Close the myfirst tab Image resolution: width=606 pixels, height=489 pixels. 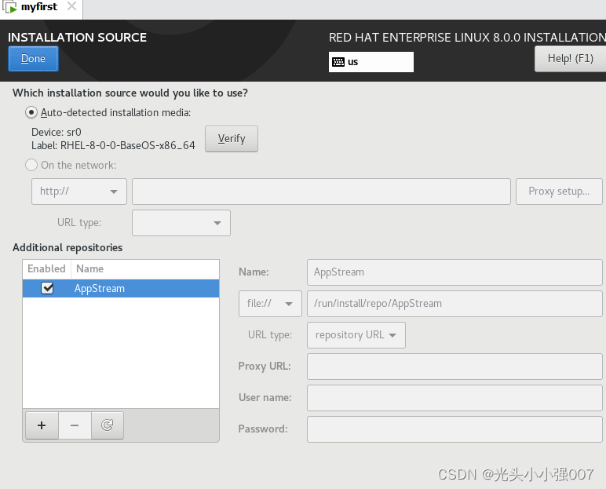(72, 6)
